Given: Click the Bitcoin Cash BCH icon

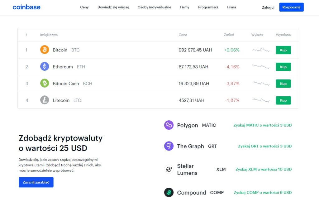Looking at the screenshot, I should pyautogui.click(x=44, y=83).
